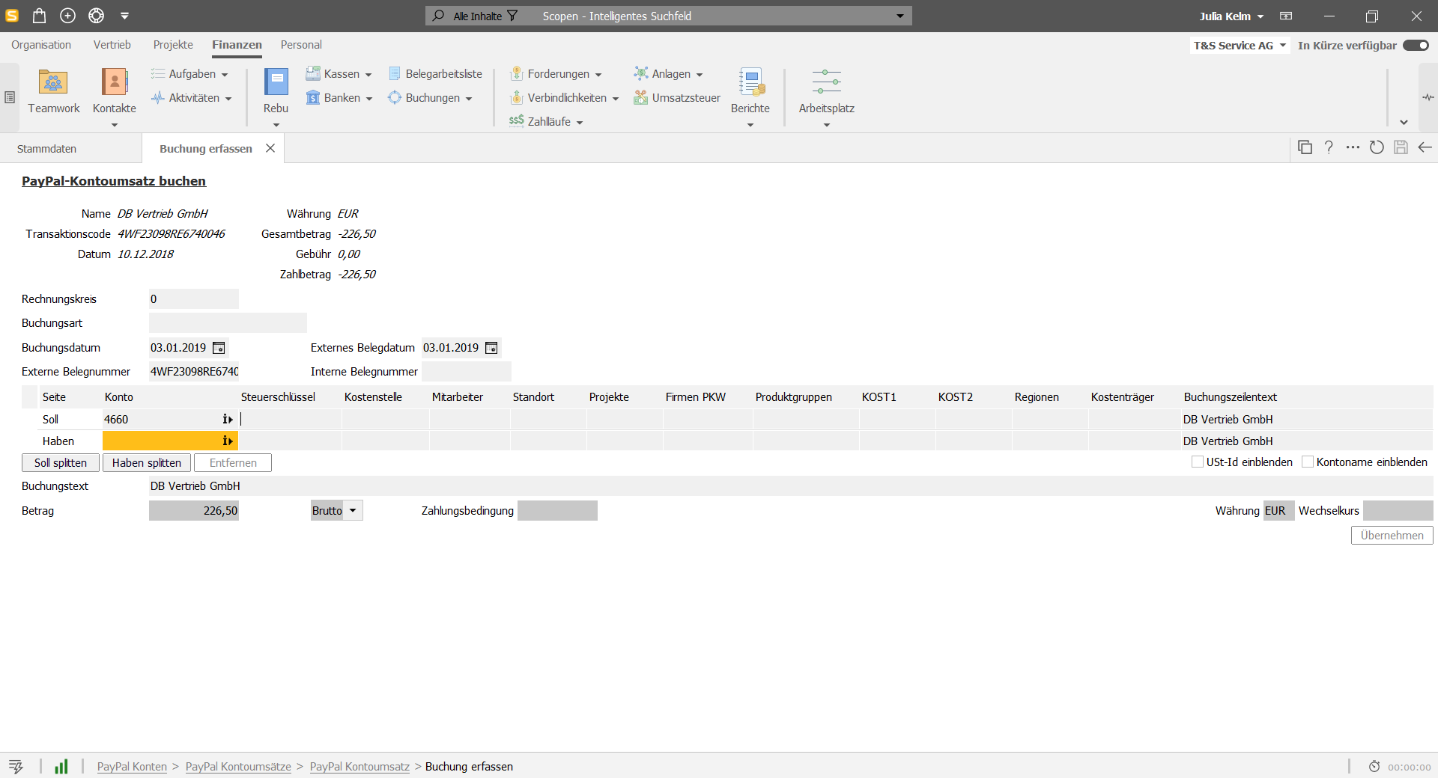Click the Haben Konto highlighted field

click(170, 441)
